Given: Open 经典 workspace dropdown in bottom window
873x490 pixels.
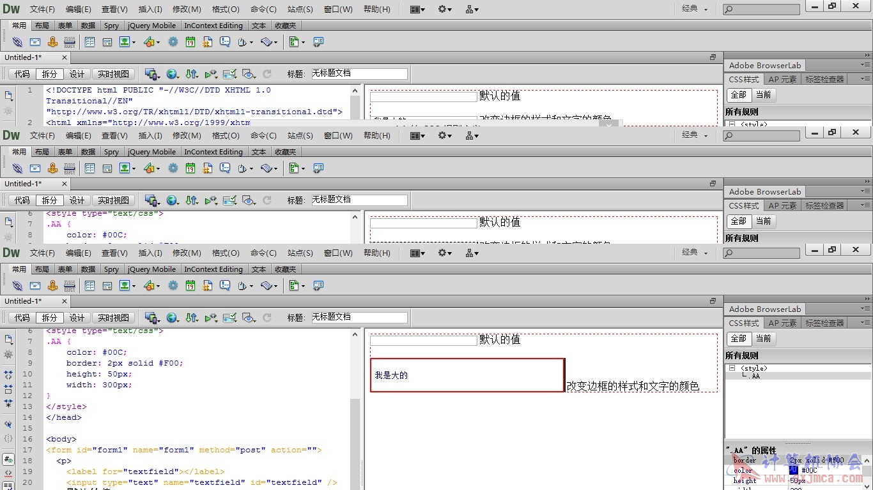Looking at the screenshot, I should click(x=694, y=252).
